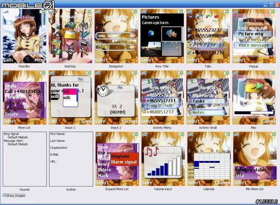
Task: Click the Author info panel
Action: coord(71,159)
